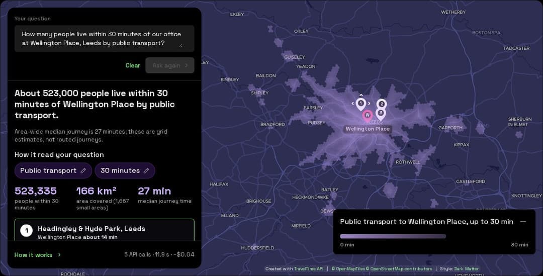The image size is (543, 276).
Task: Select the Headingley & Hyde Park result card
Action: 104,230
